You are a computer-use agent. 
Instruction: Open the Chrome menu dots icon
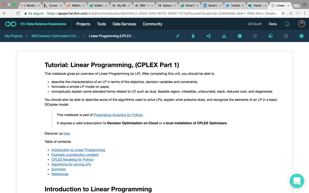tap(305, 13)
